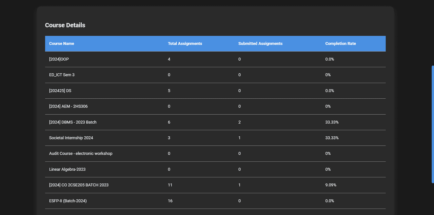Click total assignments value 11 in CO row
This screenshot has width=434, height=215.
coord(170,185)
